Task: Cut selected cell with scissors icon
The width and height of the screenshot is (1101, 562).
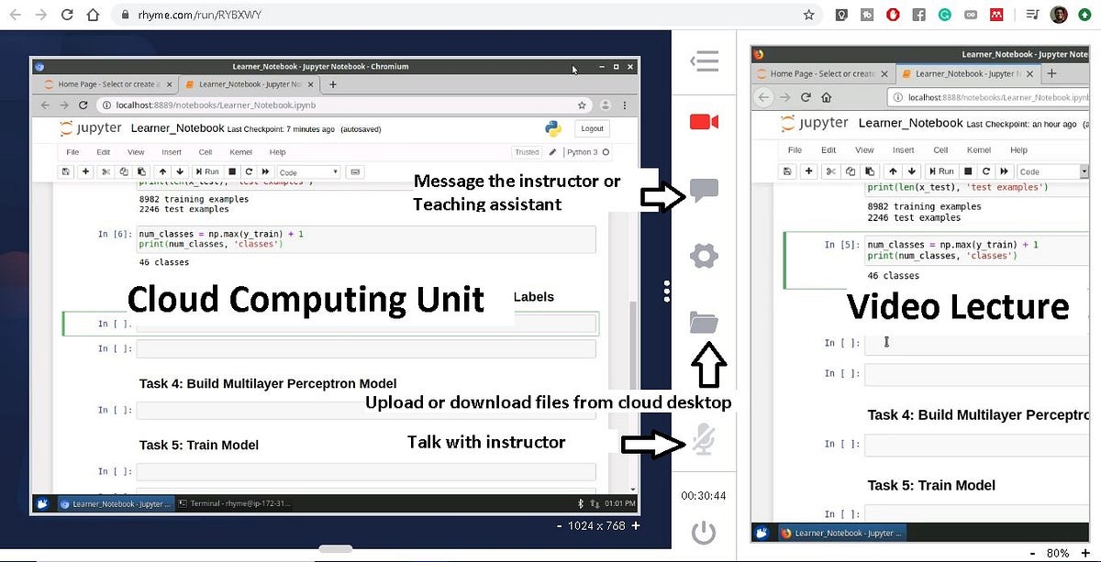Action: pyautogui.click(x=107, y=171)
